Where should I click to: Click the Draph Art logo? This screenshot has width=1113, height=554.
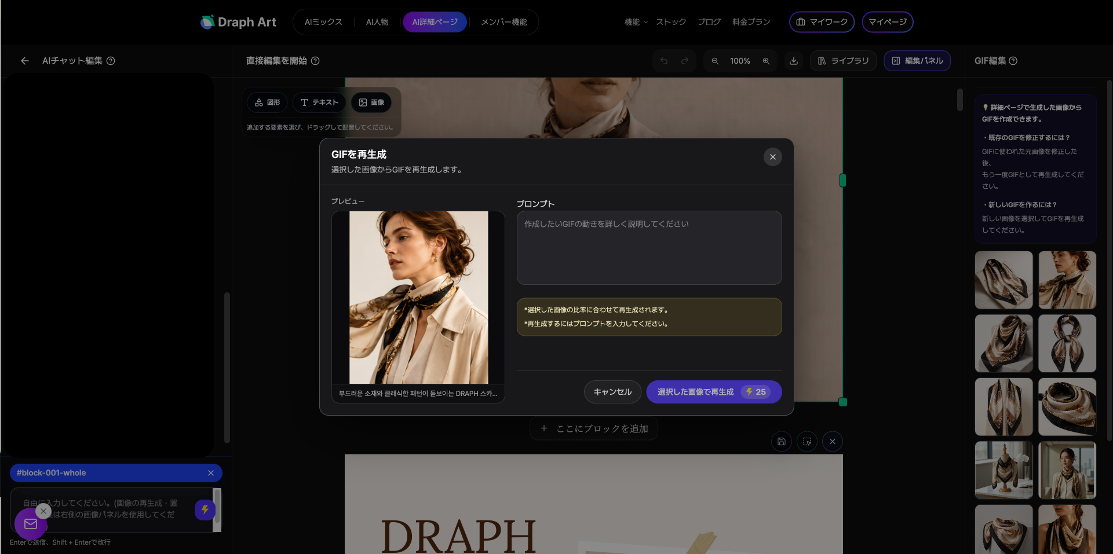point(238,22)
